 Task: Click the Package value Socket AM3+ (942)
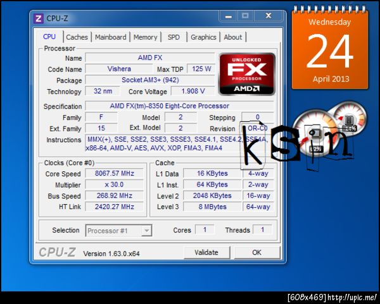(x=149, y=80)
